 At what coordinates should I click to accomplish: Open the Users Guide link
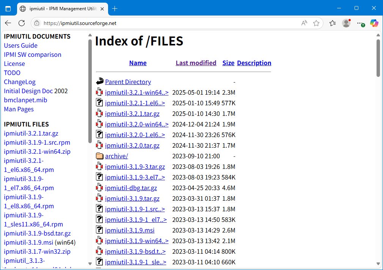(20, 45)
